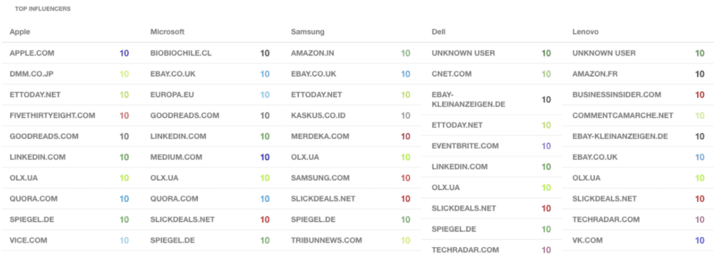
Task: Open AMAZON.FR in Lenovo column
Action: (x=596, y=74)
